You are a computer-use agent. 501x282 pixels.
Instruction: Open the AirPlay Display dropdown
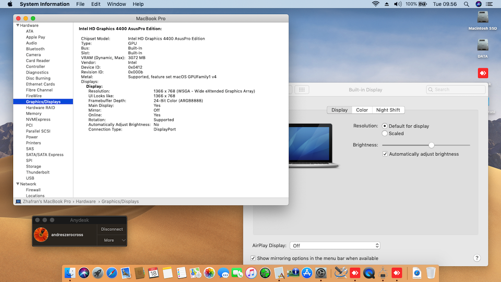335,245
